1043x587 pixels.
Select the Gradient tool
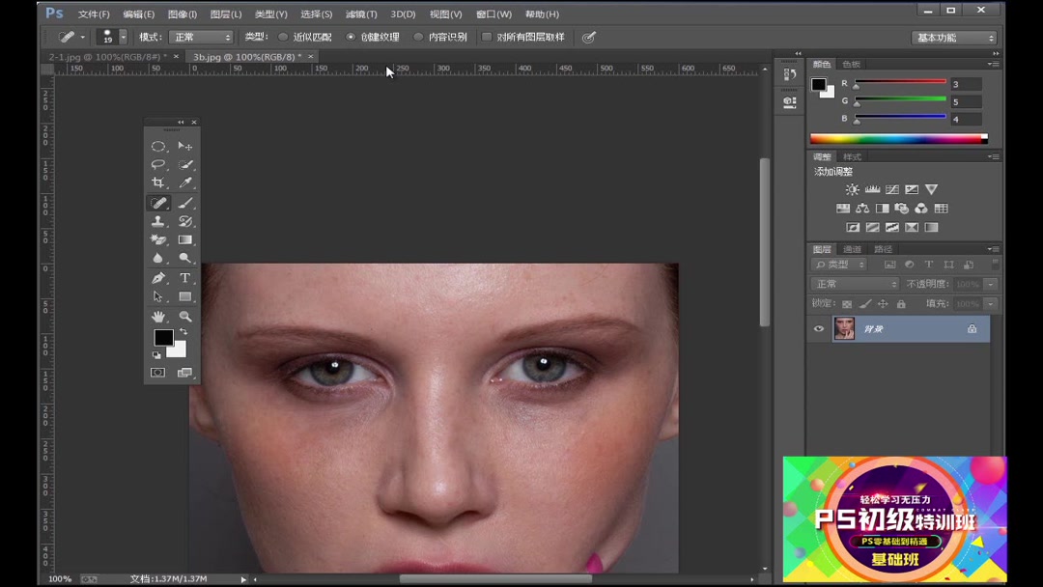click(185, 239)
